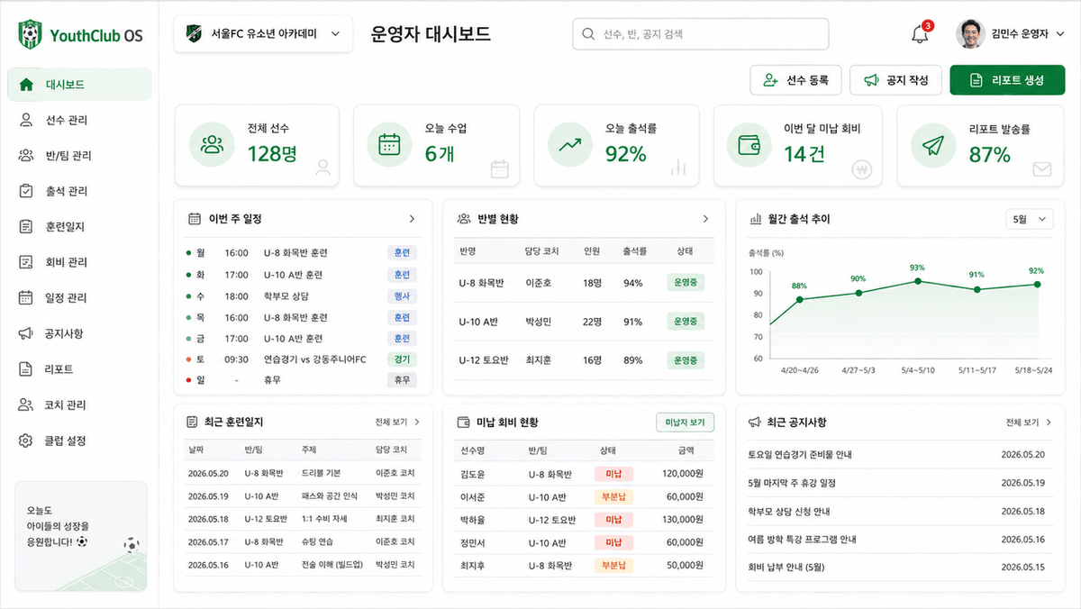Click the calendar icon on 오늘 수업 card
This screenshot has width=1081, height=609.
(389, 145)
